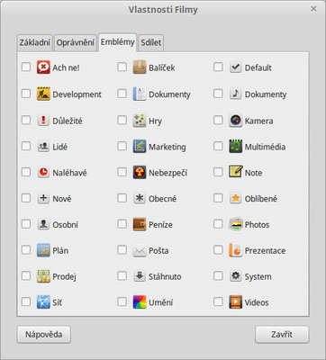326x360 pixels.
Task: Click the Oblíbené orange star icon
Action: [235, 198]
